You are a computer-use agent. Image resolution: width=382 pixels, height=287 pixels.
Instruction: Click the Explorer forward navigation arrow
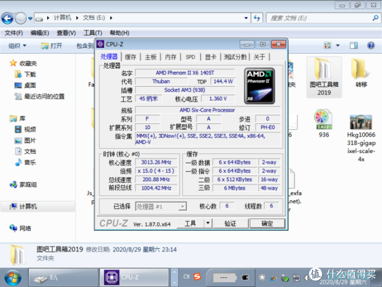(x=21, y=18)
